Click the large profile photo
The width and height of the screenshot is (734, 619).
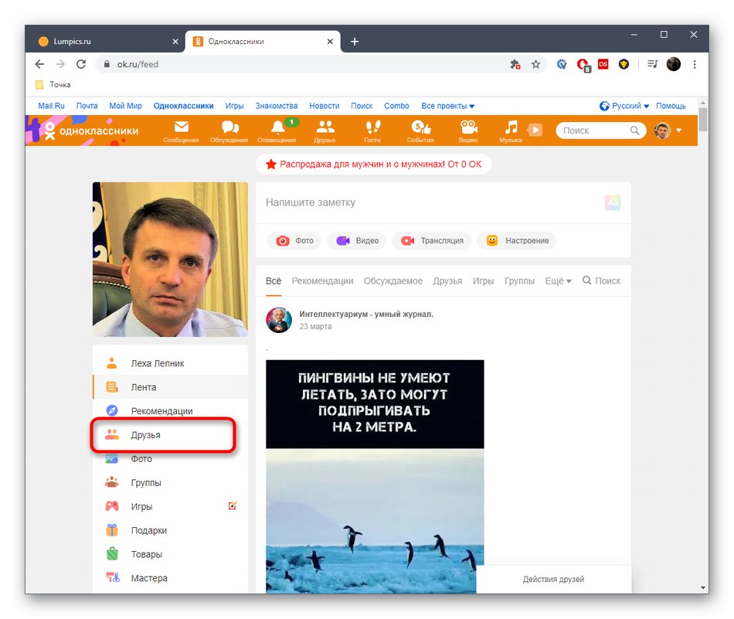(171, 260)
